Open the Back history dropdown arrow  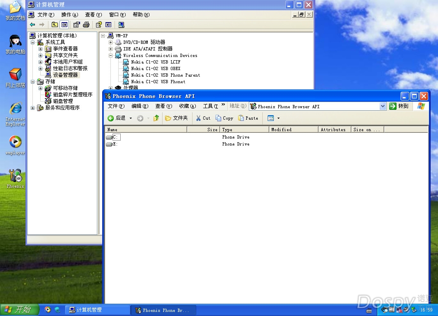(131, 118)
